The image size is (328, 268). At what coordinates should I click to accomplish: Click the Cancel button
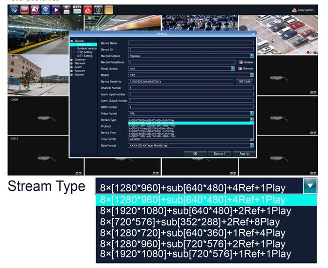point(219,153)
